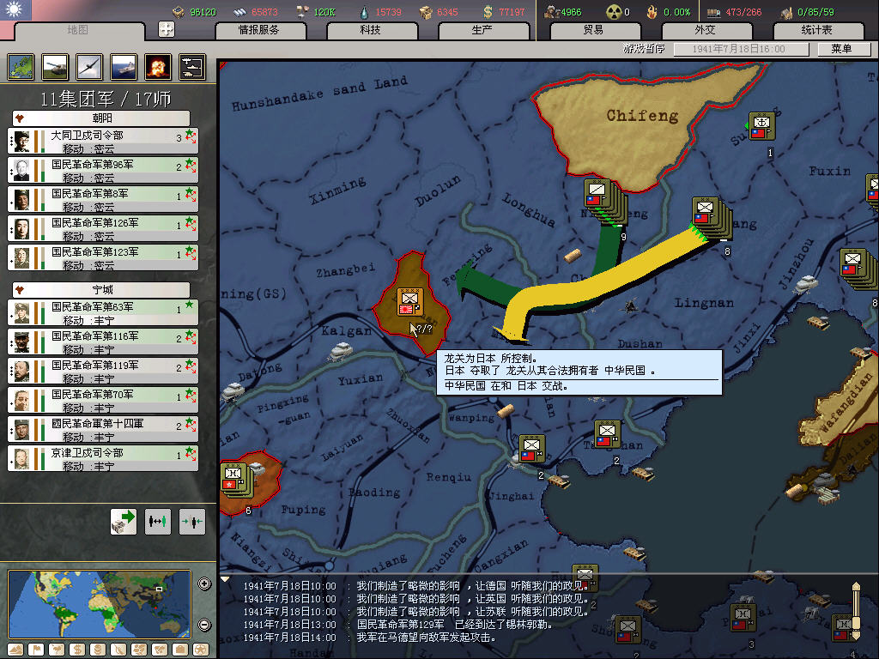Click the 菜单 menu button

point(840,49)
